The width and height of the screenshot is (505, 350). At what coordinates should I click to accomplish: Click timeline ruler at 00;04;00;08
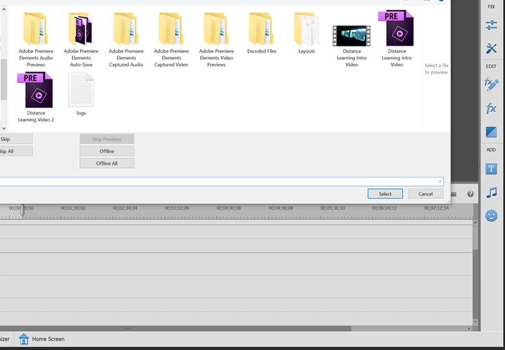[229, 208]
